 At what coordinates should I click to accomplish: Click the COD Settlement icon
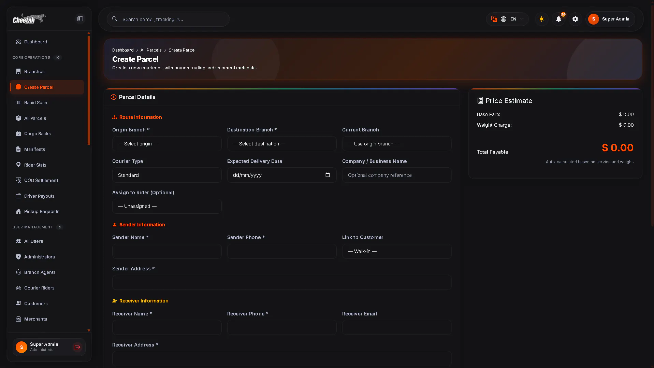click(x=18, y=181)
